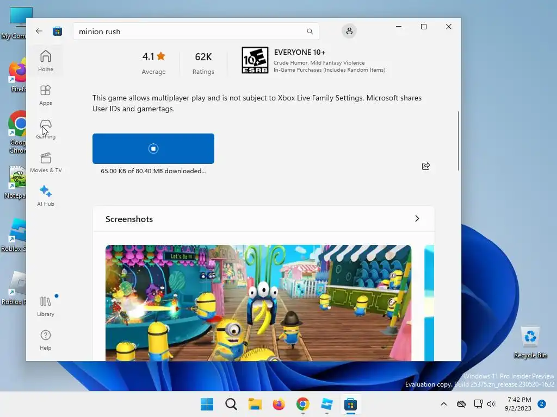The width and height of the screenshot is (557, 417).
Task: Open the Gaming section in sidebar
Action: (46, 129)
